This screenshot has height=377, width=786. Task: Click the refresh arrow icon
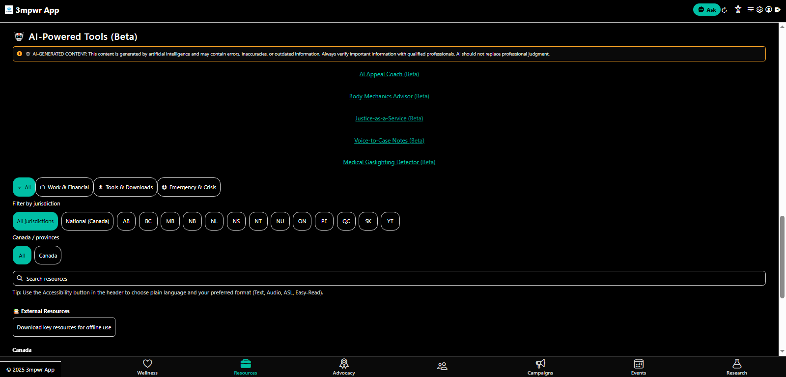(724, 10)
